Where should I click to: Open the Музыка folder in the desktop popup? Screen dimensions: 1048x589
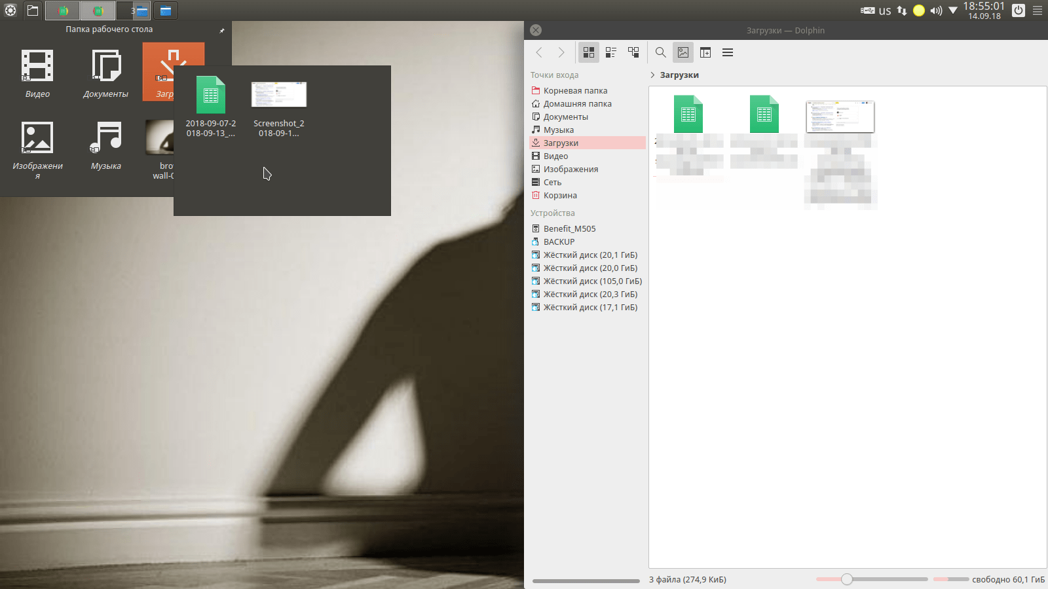pos(105,145)
